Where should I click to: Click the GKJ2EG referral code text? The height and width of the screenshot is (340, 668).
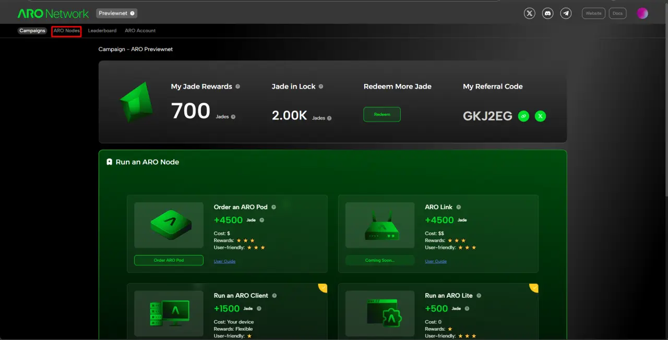[487, 116]
